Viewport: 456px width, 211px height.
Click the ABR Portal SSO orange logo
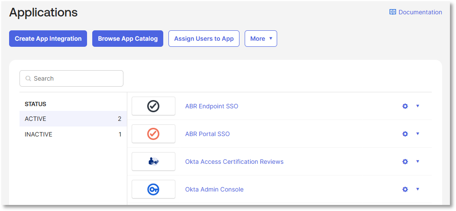[x=153, y=134]
